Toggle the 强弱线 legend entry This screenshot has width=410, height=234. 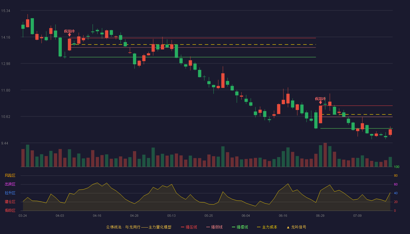(215, 227)
